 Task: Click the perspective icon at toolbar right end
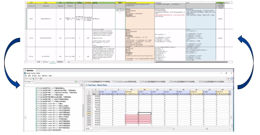point(232,78)
